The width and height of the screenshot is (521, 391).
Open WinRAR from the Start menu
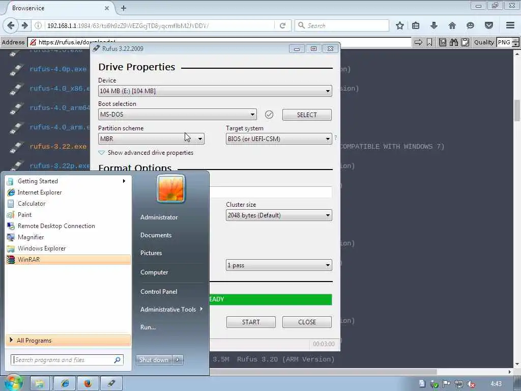[x=68, y=259]
